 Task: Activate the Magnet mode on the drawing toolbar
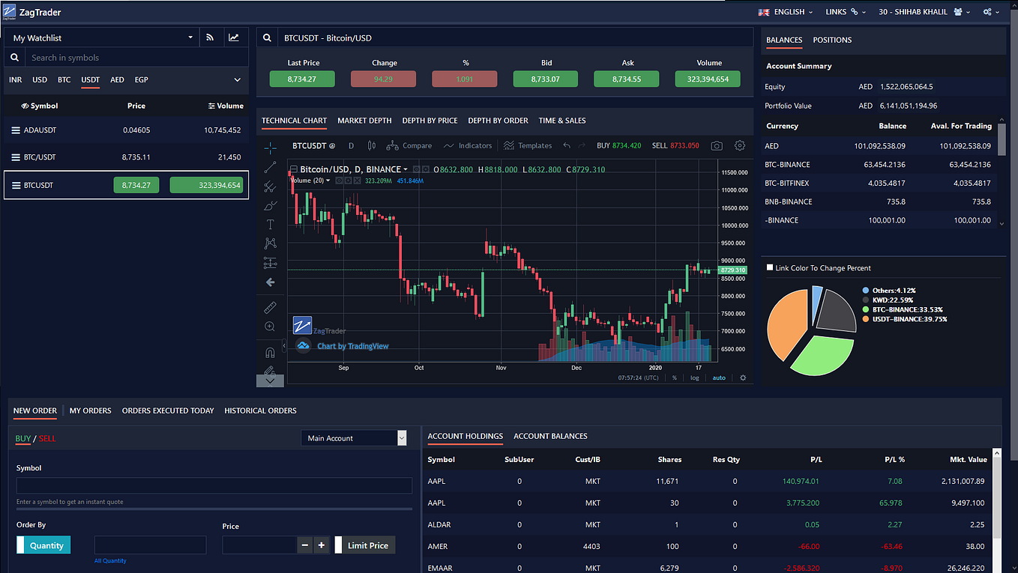pos(270,352)
